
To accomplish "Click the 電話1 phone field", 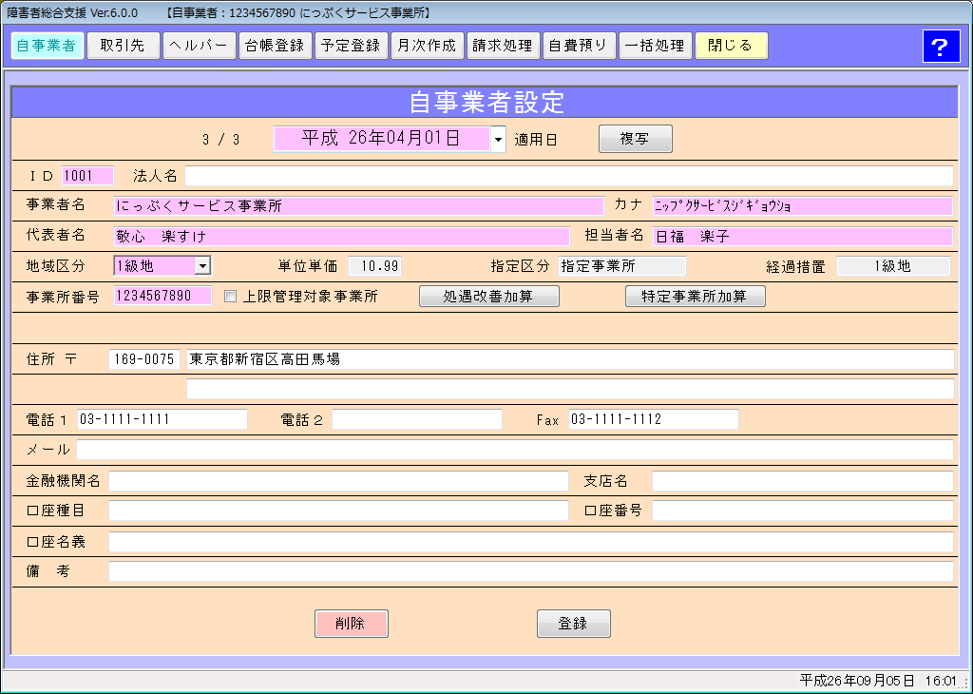I will coord(162,419).
